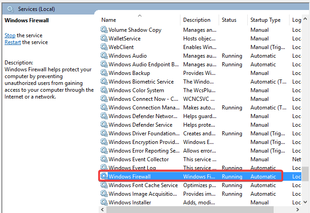Click the WebClient gear icon

[x=104, y=47]
